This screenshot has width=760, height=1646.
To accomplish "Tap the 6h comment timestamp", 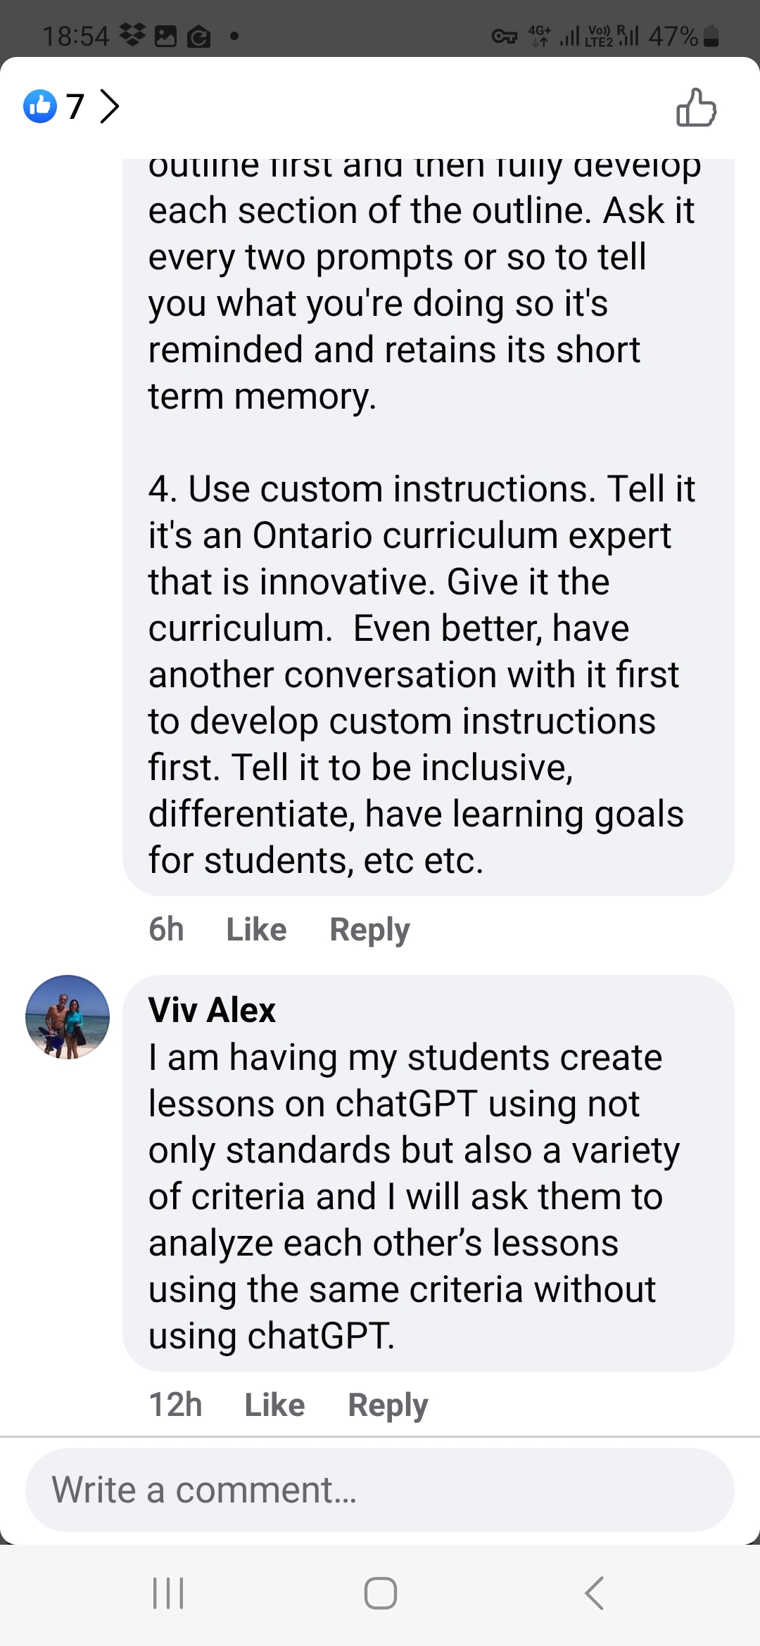I will (x=166, y=929).
